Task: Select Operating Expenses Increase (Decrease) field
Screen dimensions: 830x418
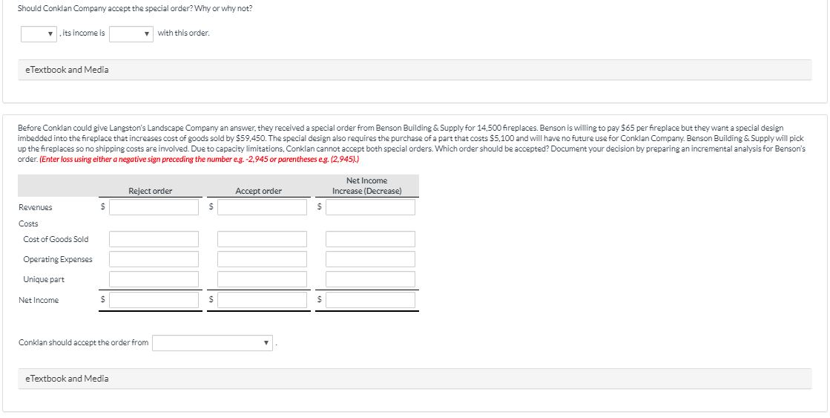Action: [x=371, y=259]
